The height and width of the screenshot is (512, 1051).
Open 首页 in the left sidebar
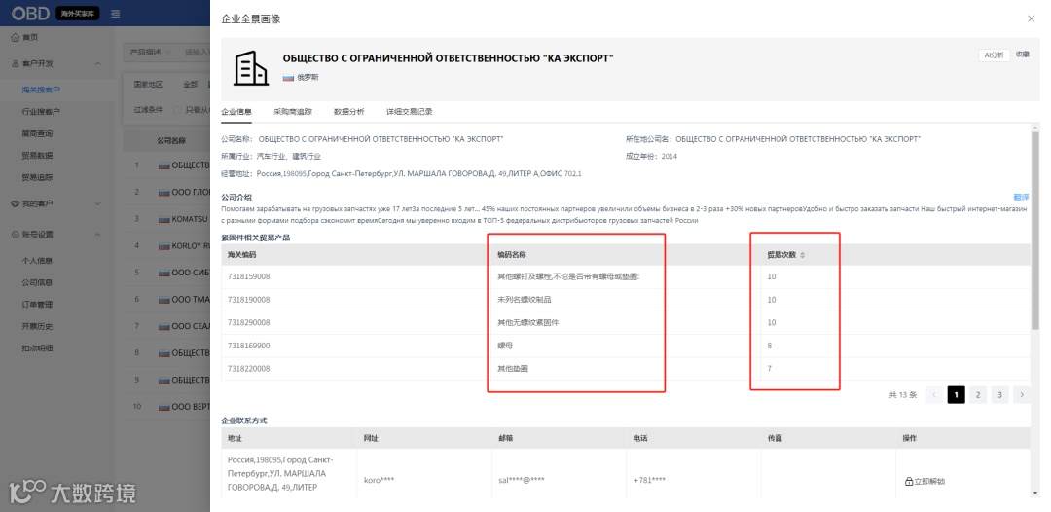click(x=30, y=38)
